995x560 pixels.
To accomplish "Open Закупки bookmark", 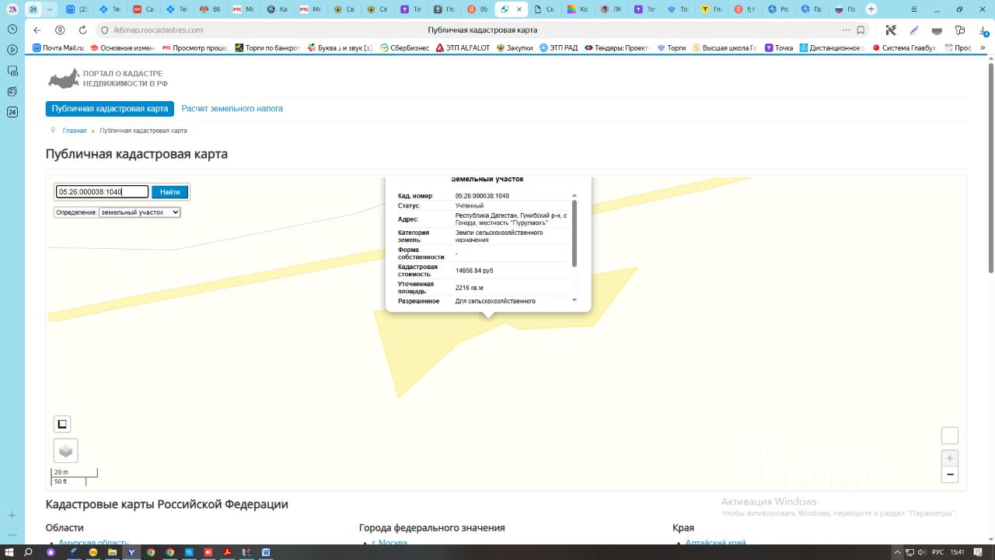I will pyautogui.click(x=515, y=48).
